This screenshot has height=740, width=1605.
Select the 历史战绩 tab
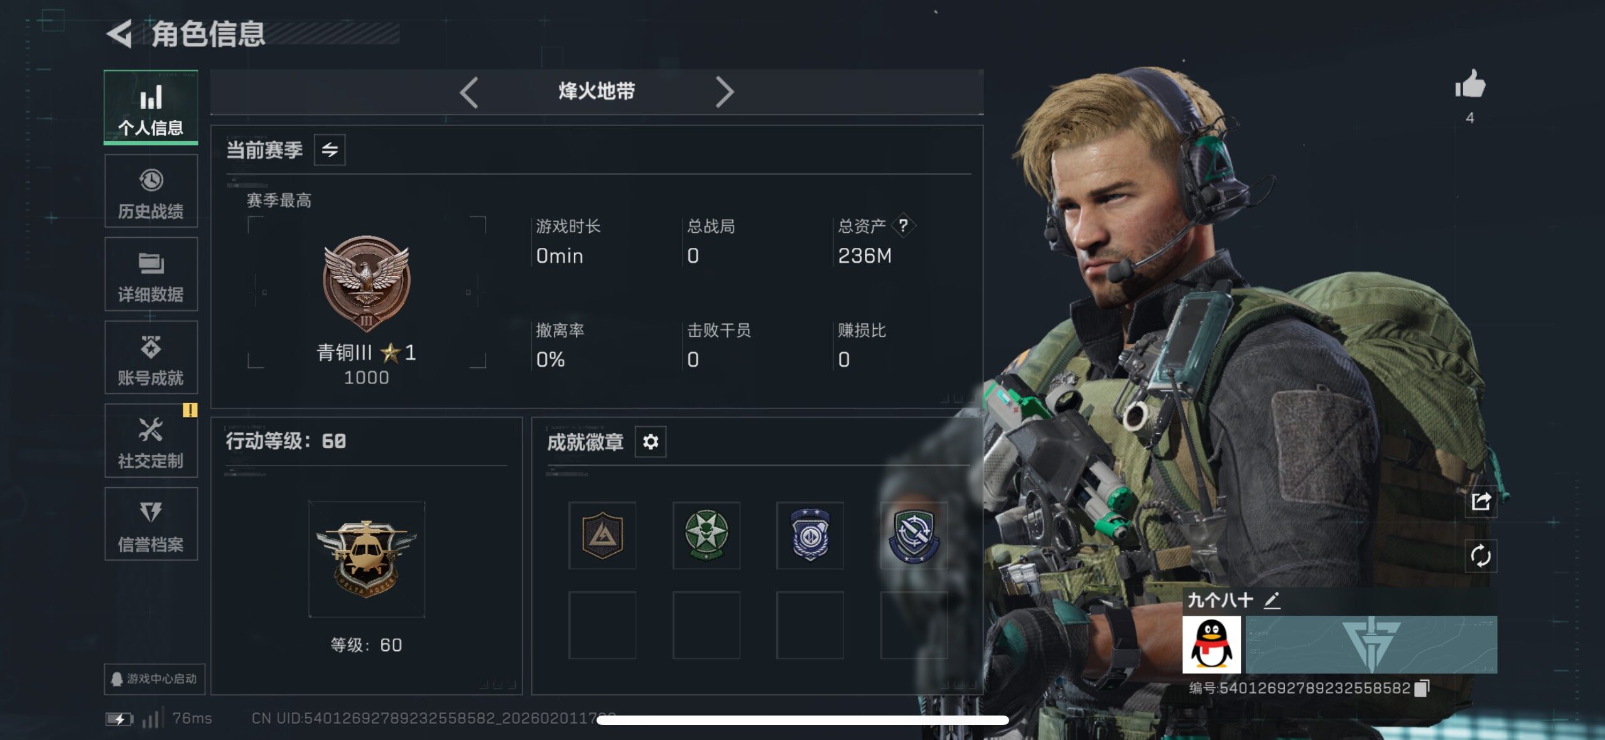(x=151, y=191)
